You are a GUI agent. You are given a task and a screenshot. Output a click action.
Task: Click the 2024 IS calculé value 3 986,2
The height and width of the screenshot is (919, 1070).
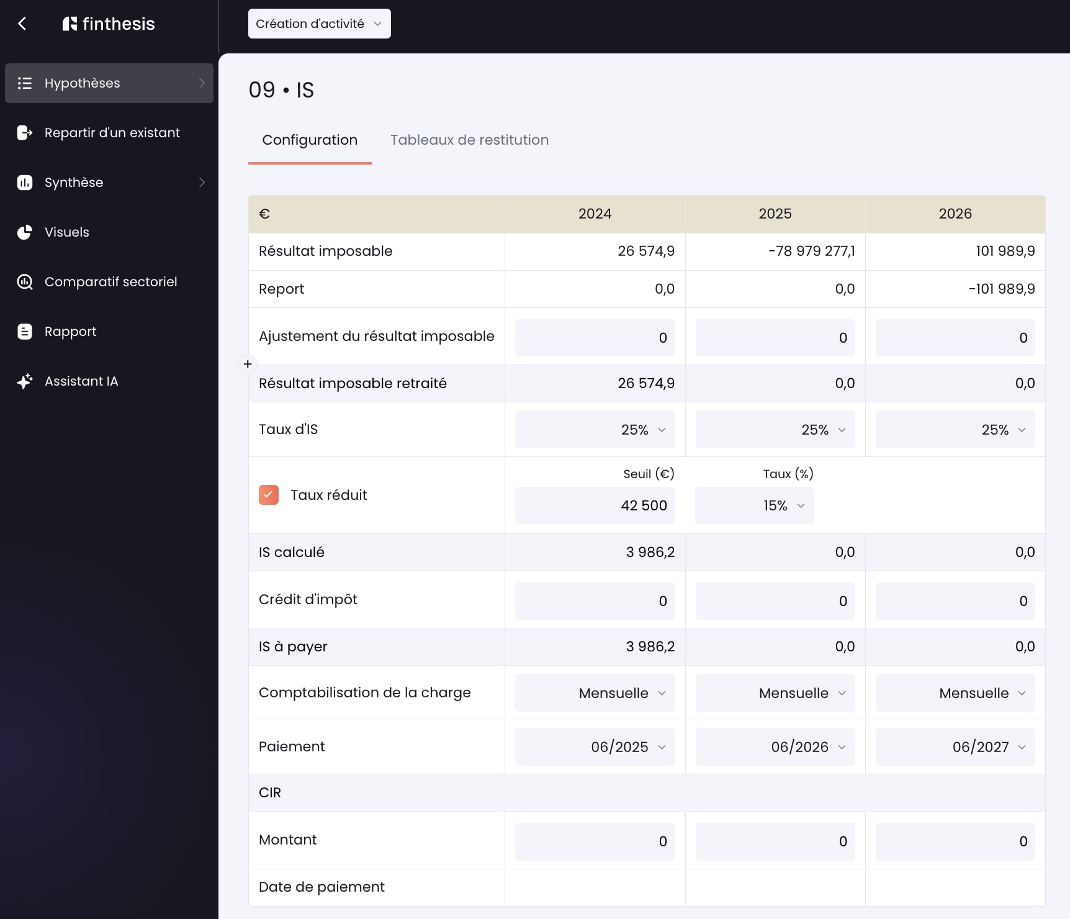click(650, 552)
